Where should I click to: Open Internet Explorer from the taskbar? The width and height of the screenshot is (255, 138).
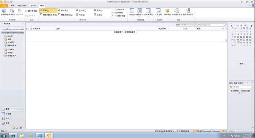click(x=13, y=135)
